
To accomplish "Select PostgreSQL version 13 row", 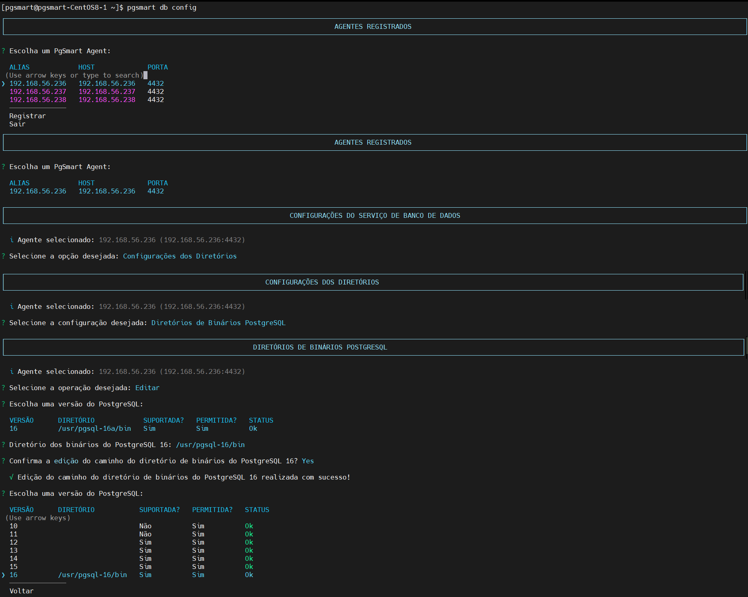I will click(x=131, y=550).
